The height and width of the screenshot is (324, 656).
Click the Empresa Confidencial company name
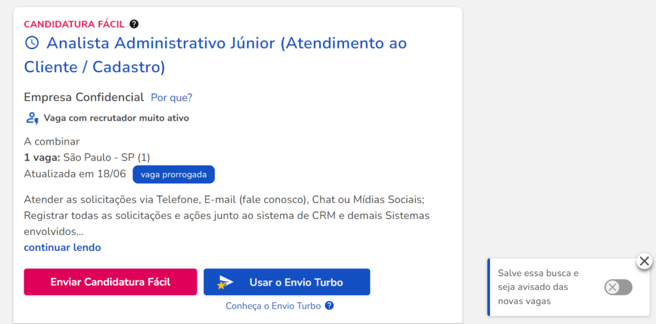84,97
